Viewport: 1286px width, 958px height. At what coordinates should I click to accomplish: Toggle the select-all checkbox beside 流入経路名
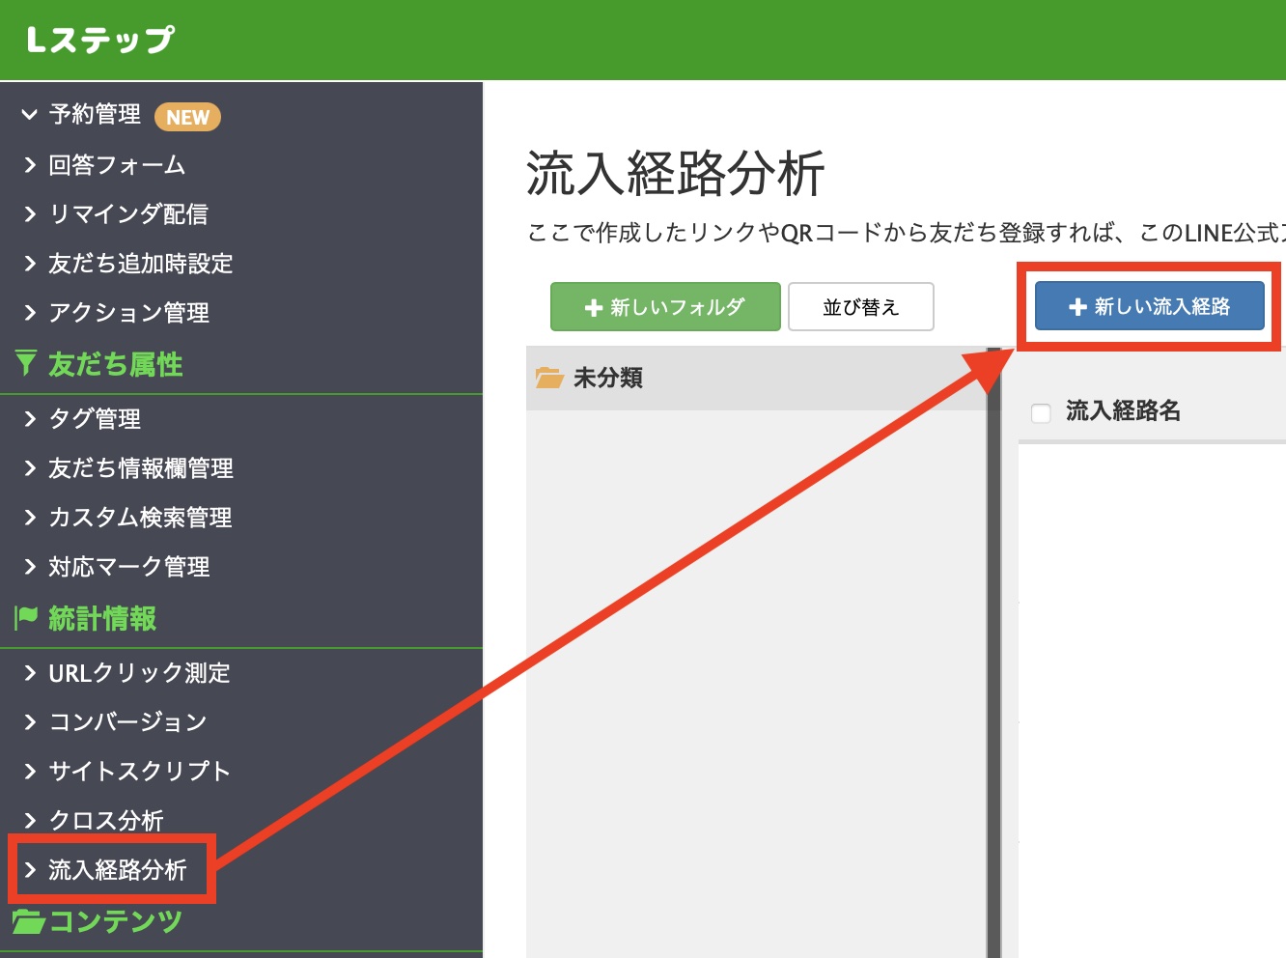coord(1040,412)
